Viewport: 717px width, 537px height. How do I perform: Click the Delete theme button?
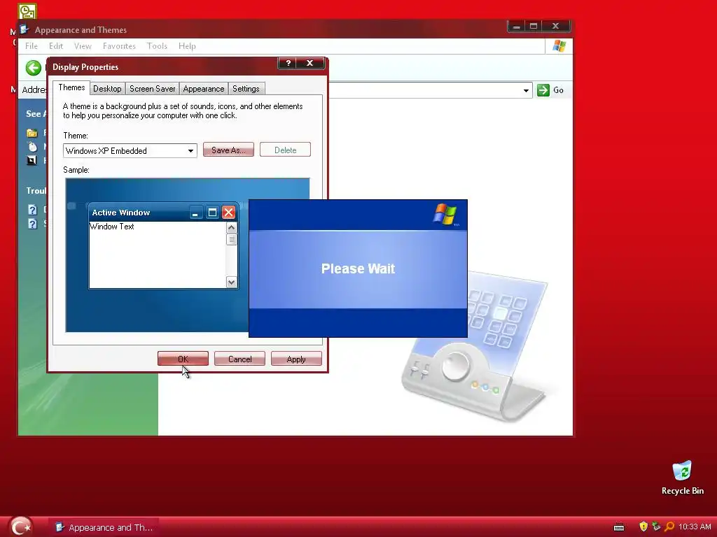(286, 150)
